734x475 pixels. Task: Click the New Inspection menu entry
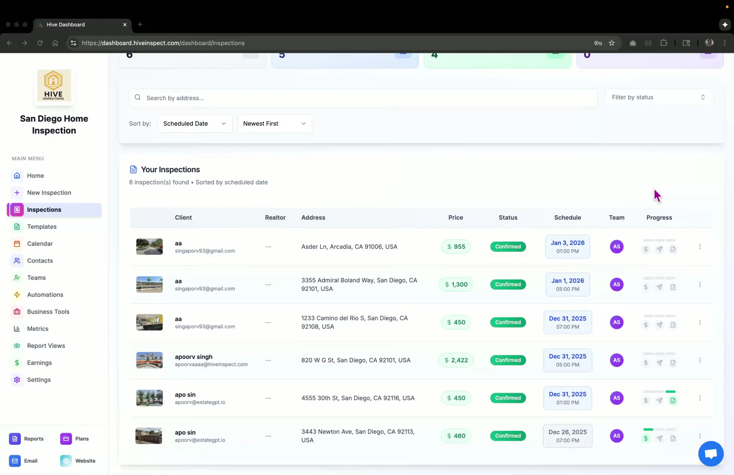point(49,193)
